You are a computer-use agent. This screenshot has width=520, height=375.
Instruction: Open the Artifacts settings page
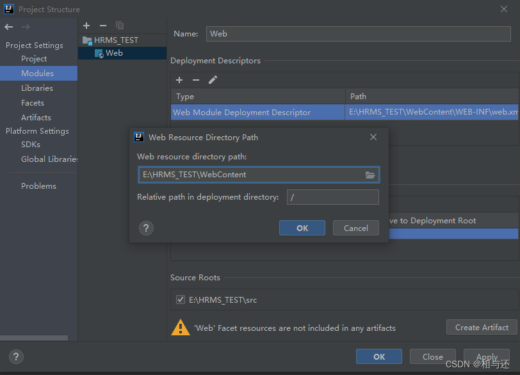(x=36, y=118)
